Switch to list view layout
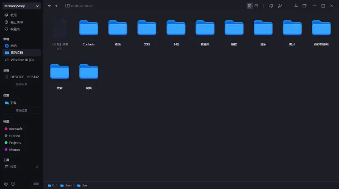 [256, 6]
